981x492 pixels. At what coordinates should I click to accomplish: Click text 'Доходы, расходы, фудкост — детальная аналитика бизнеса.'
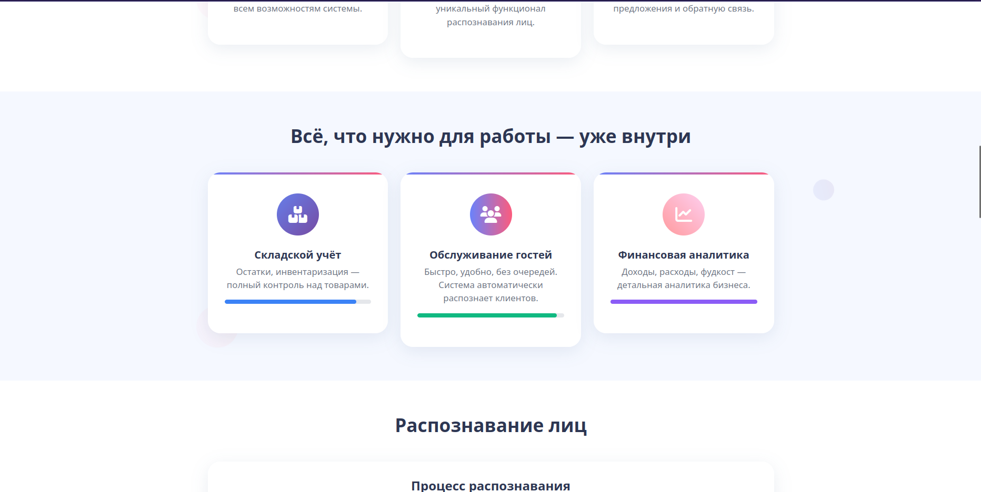click(x=684, y=279)
